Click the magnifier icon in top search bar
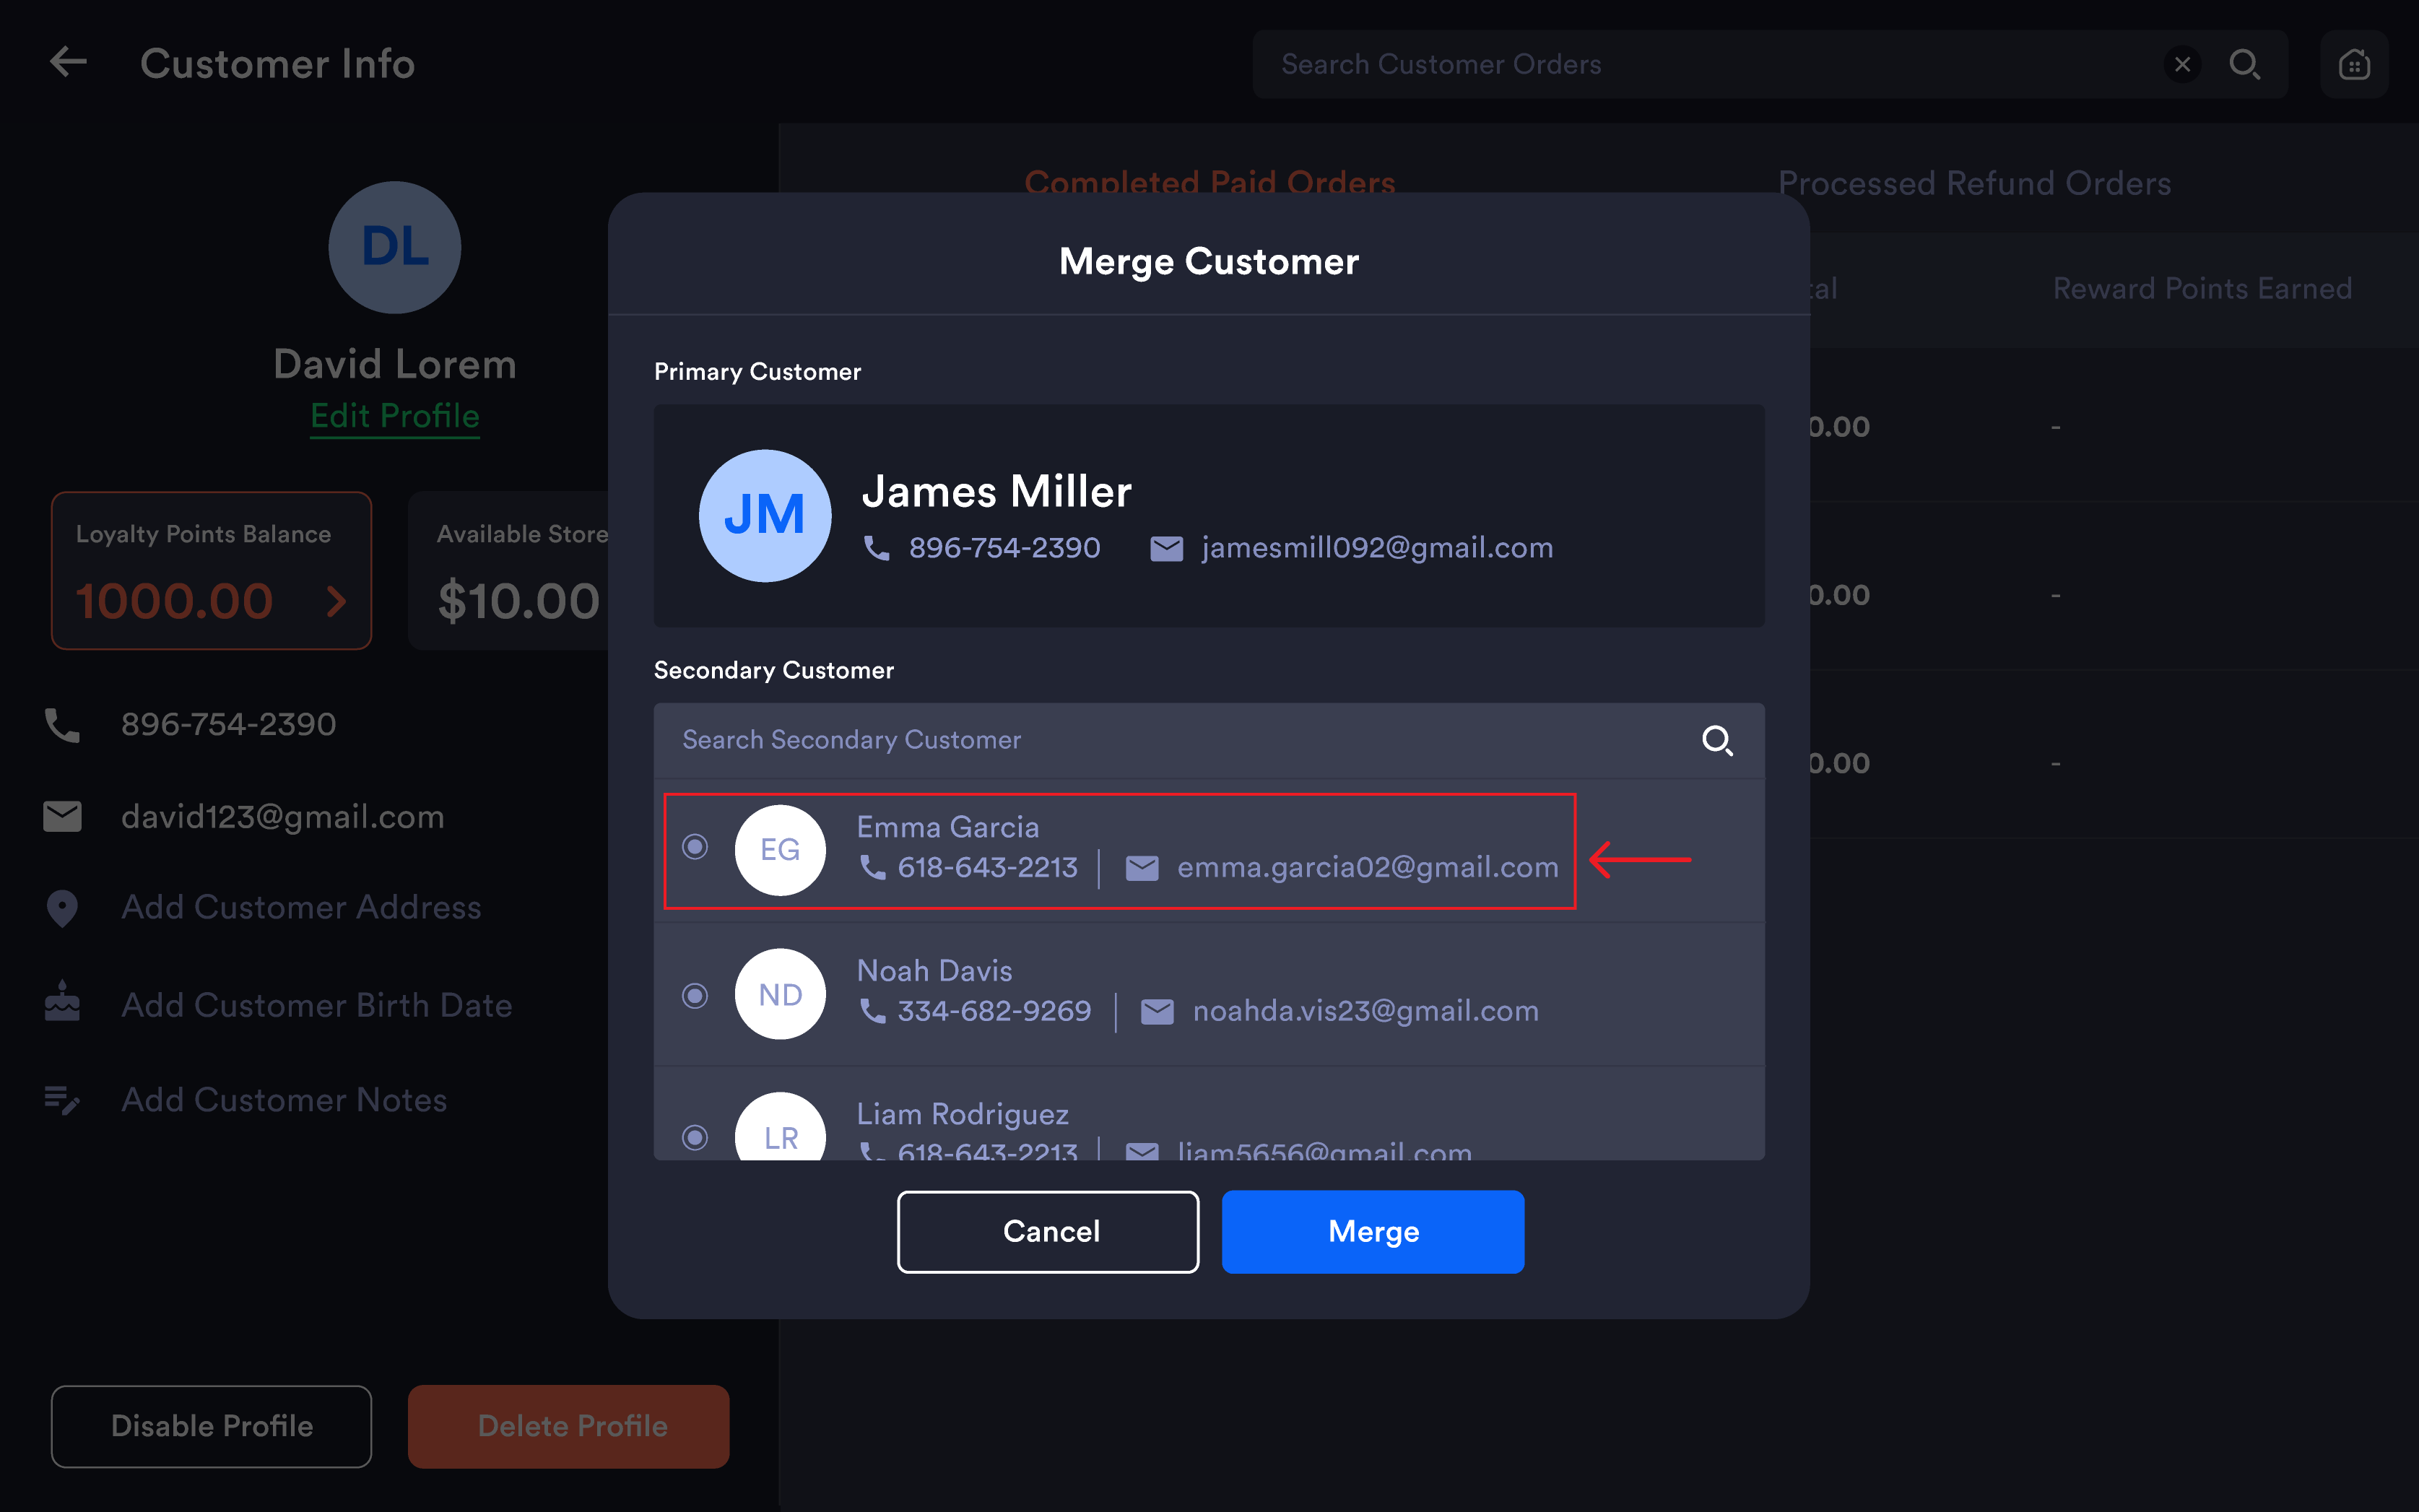Viewport: 2419px width, 1512px height. click(x=2245, y=64)
